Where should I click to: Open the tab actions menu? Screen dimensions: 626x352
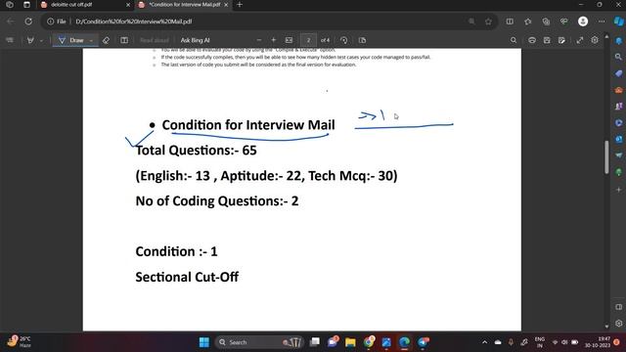26,5
